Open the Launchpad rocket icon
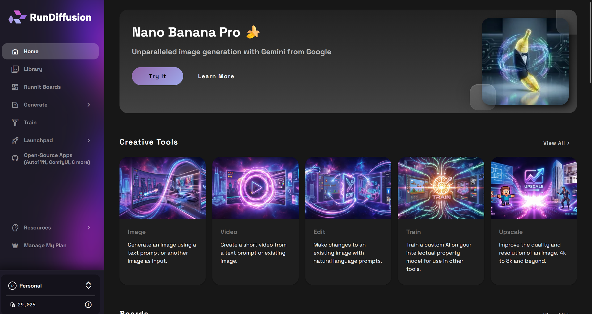The width and height of the screenshot is (592, 314). [15, 140]
